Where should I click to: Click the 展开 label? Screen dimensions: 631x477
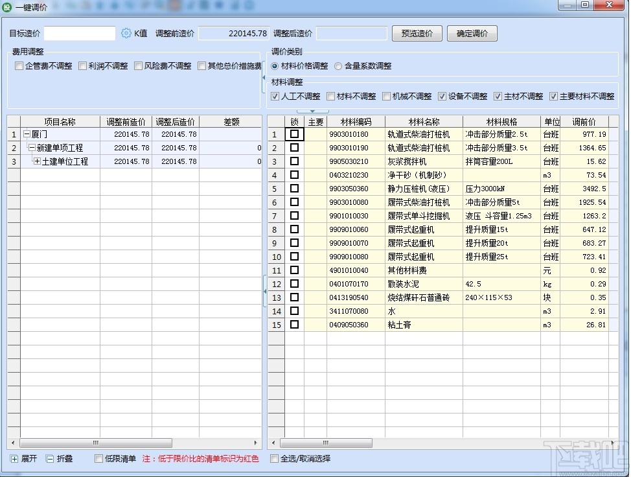pos(29,458)
